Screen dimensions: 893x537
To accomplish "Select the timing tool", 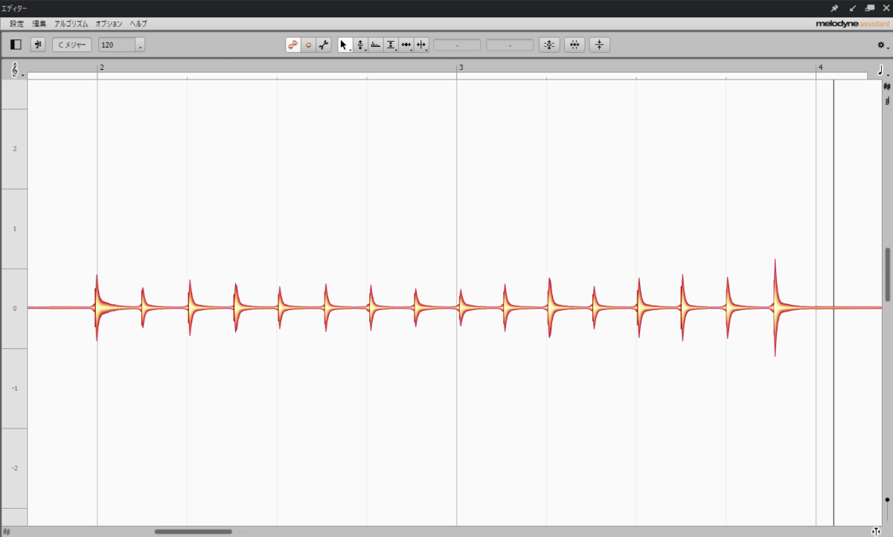I will click(x=406, y=45).
